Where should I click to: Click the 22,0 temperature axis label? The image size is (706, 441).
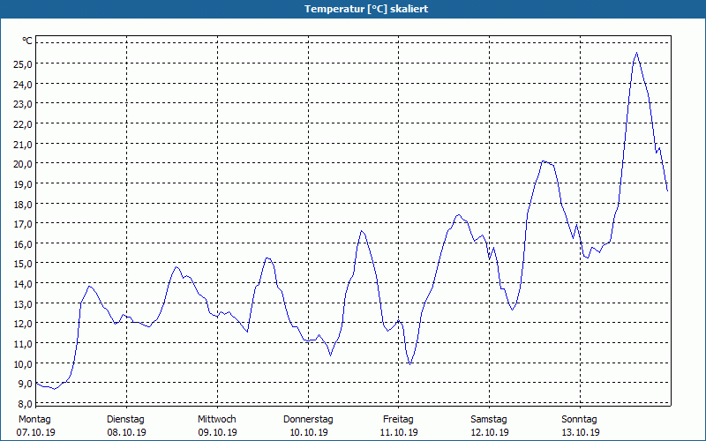click(x=23, y=124)
